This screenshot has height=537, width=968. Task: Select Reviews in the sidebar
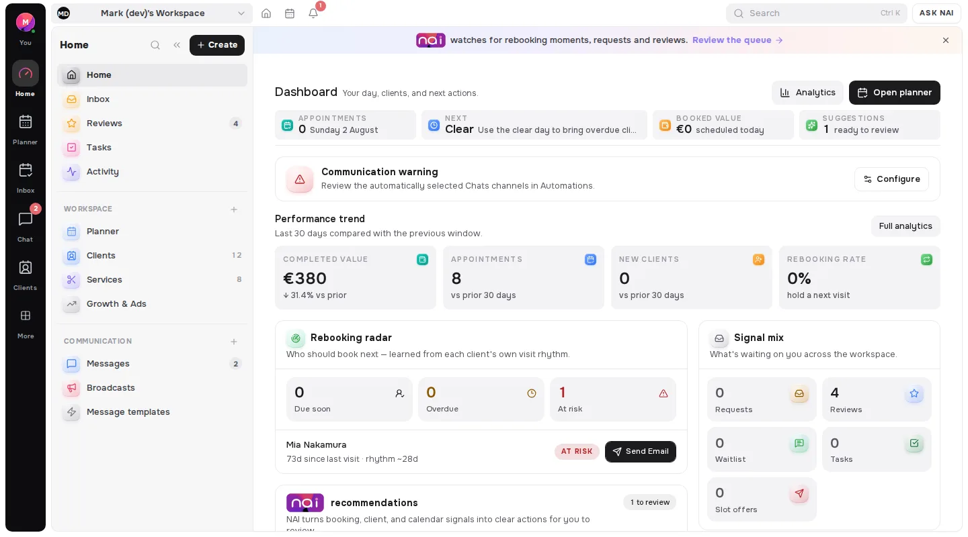pyautogui.click(x=152, y=124)
